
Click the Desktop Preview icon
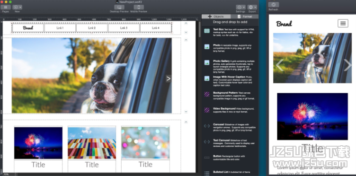[119, 7]
